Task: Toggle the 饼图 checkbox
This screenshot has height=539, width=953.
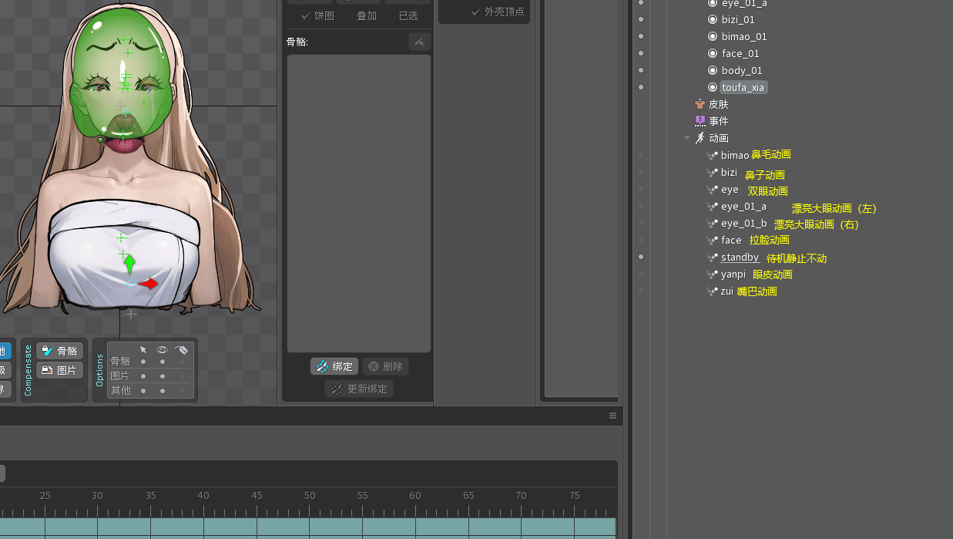Action: pos(306,15)
